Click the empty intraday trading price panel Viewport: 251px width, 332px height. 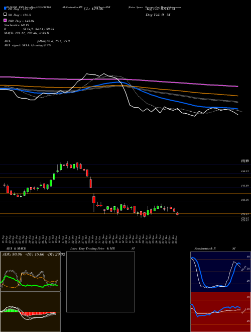pyautogui.click(x=100, y=282)
